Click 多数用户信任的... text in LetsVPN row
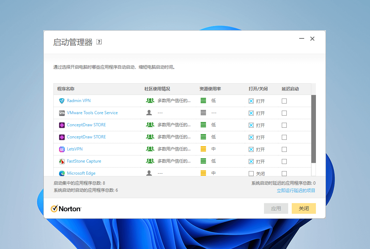 point(174,149)
